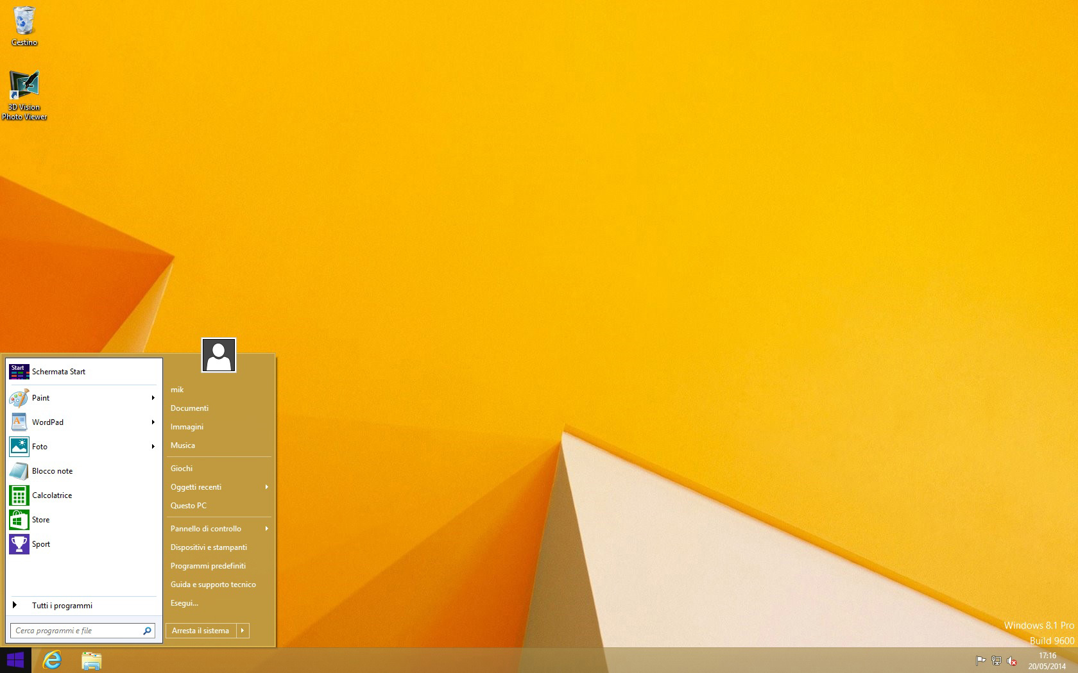The image size is (1078, 673).
Task: Click the WordPad document icon
Action: 19,422
